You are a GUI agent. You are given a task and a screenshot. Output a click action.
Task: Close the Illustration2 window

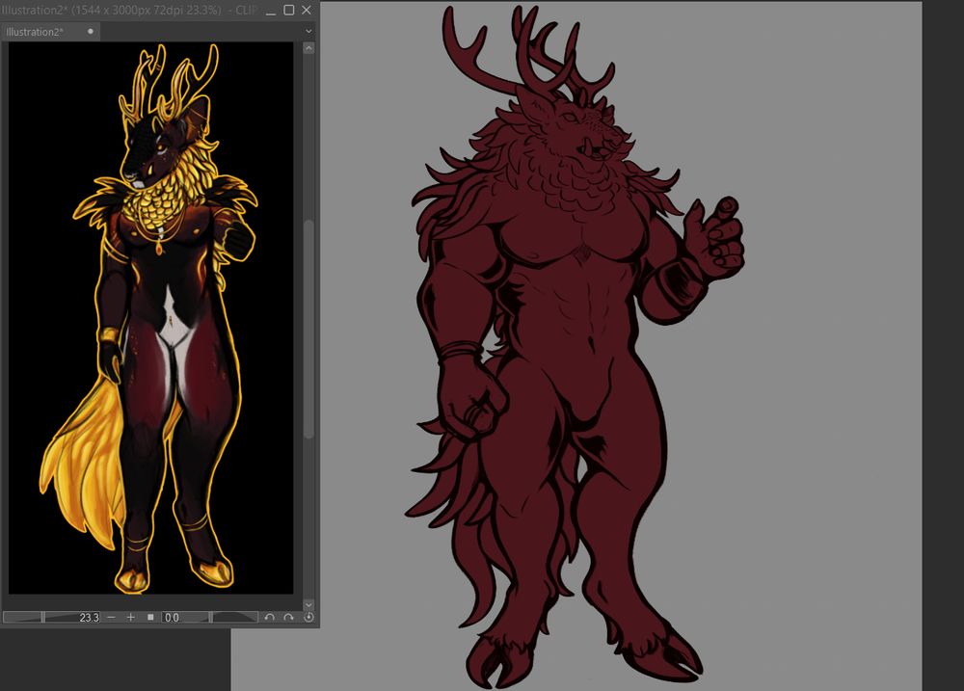tap(307, 10)
